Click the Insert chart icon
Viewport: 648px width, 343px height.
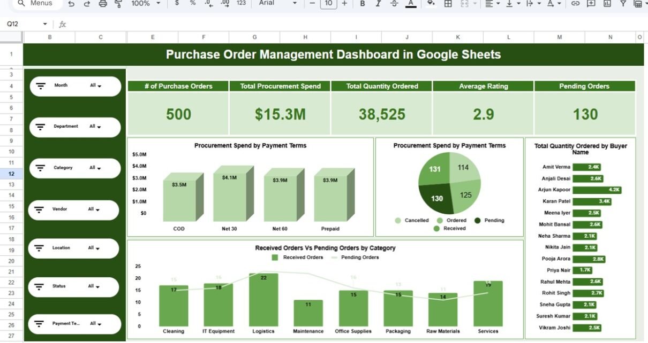point(607,4)
